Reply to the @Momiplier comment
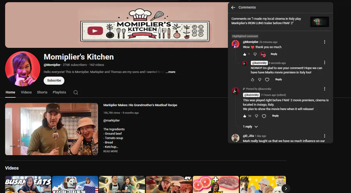The height and width of the screenshot is (193, 351). point(274,54)
